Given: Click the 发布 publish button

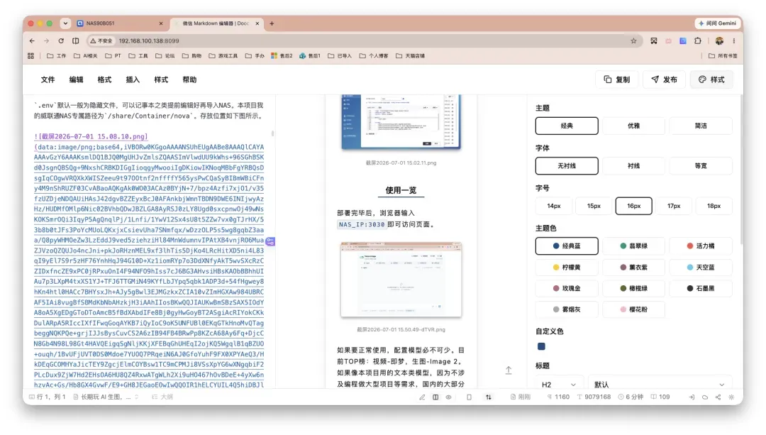Looking at the screenshot, I should [x=664, y=79].
